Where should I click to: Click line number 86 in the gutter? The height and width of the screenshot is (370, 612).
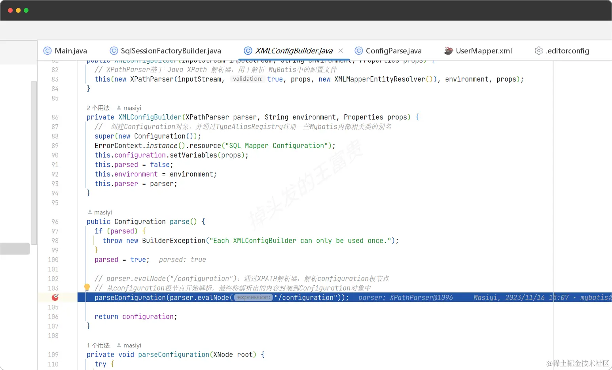(x=55, y=118)
